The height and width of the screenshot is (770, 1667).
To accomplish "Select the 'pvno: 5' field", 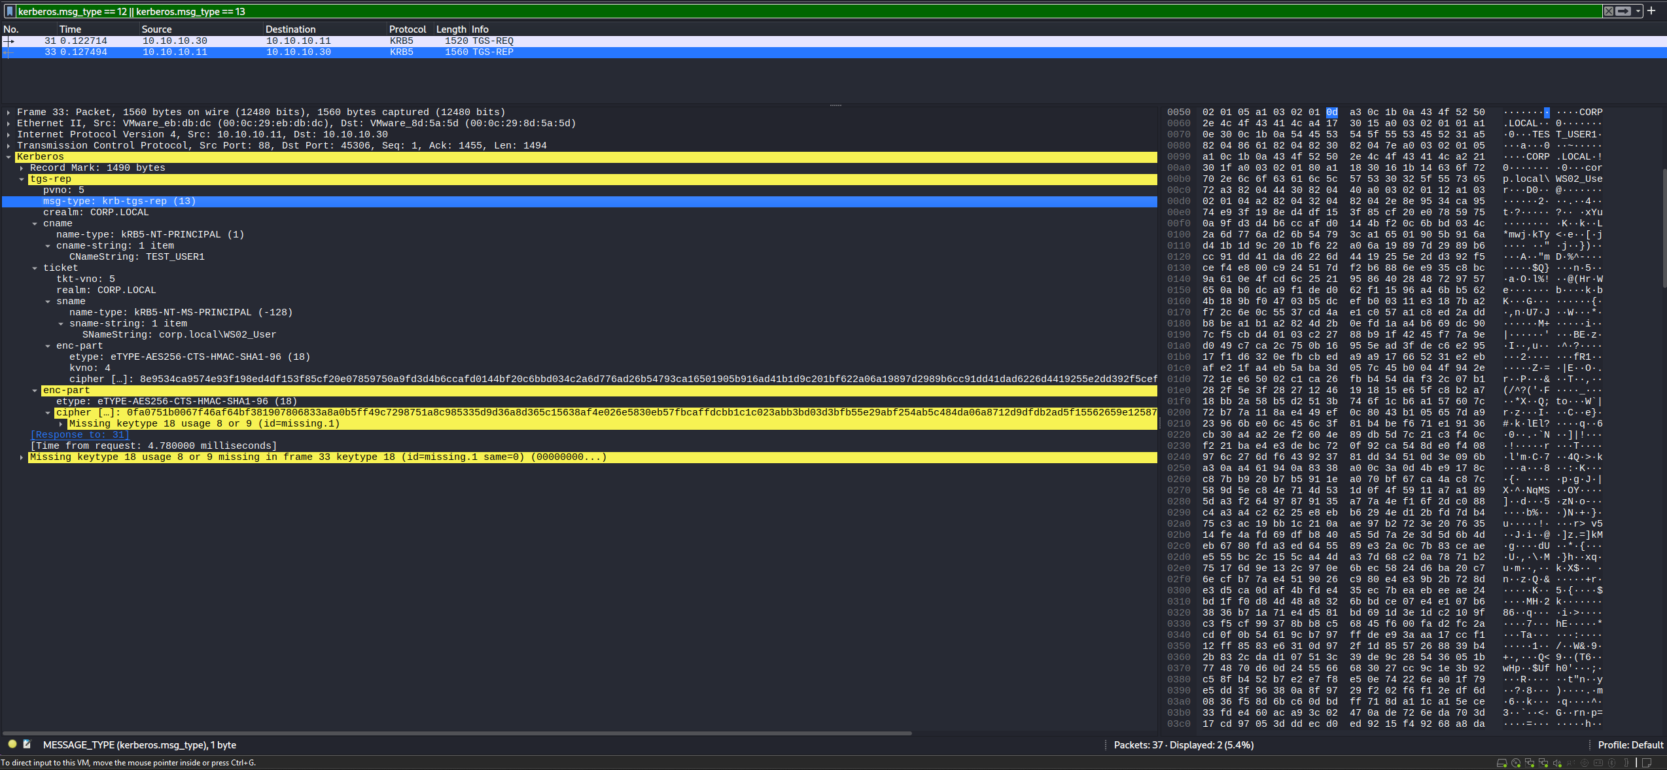I will (x=63, y=190).
